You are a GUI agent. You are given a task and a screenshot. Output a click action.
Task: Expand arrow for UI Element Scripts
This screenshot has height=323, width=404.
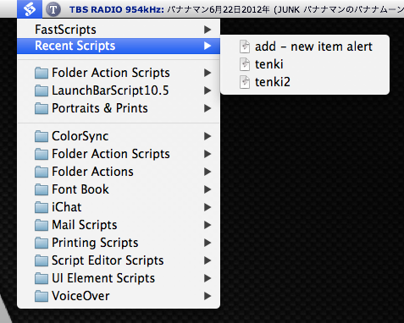tap(208, 278)
